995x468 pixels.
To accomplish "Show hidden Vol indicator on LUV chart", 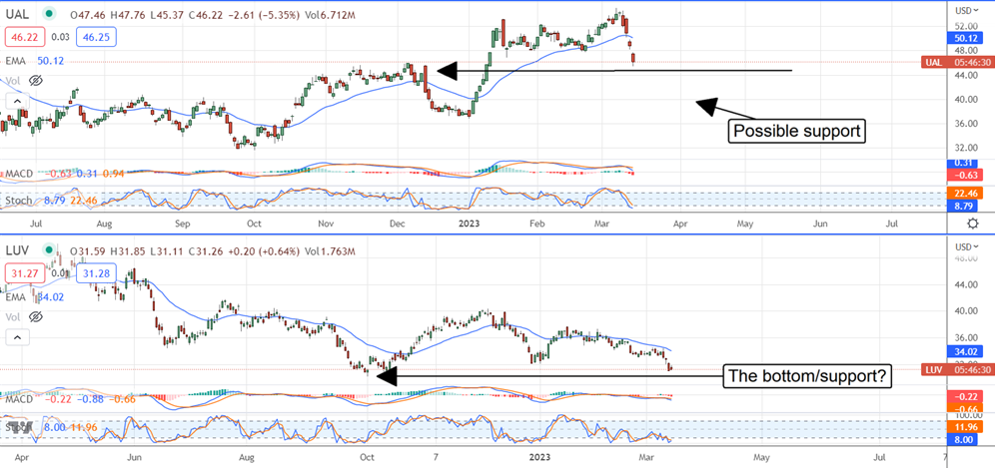I will pyautogui.click(x=36, y=315).
